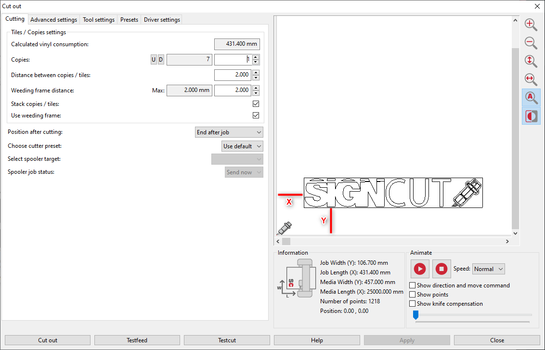The image size is (545, 350).
Task: Click the Calculated vinyl consumption value field
Action: (237, 44)
